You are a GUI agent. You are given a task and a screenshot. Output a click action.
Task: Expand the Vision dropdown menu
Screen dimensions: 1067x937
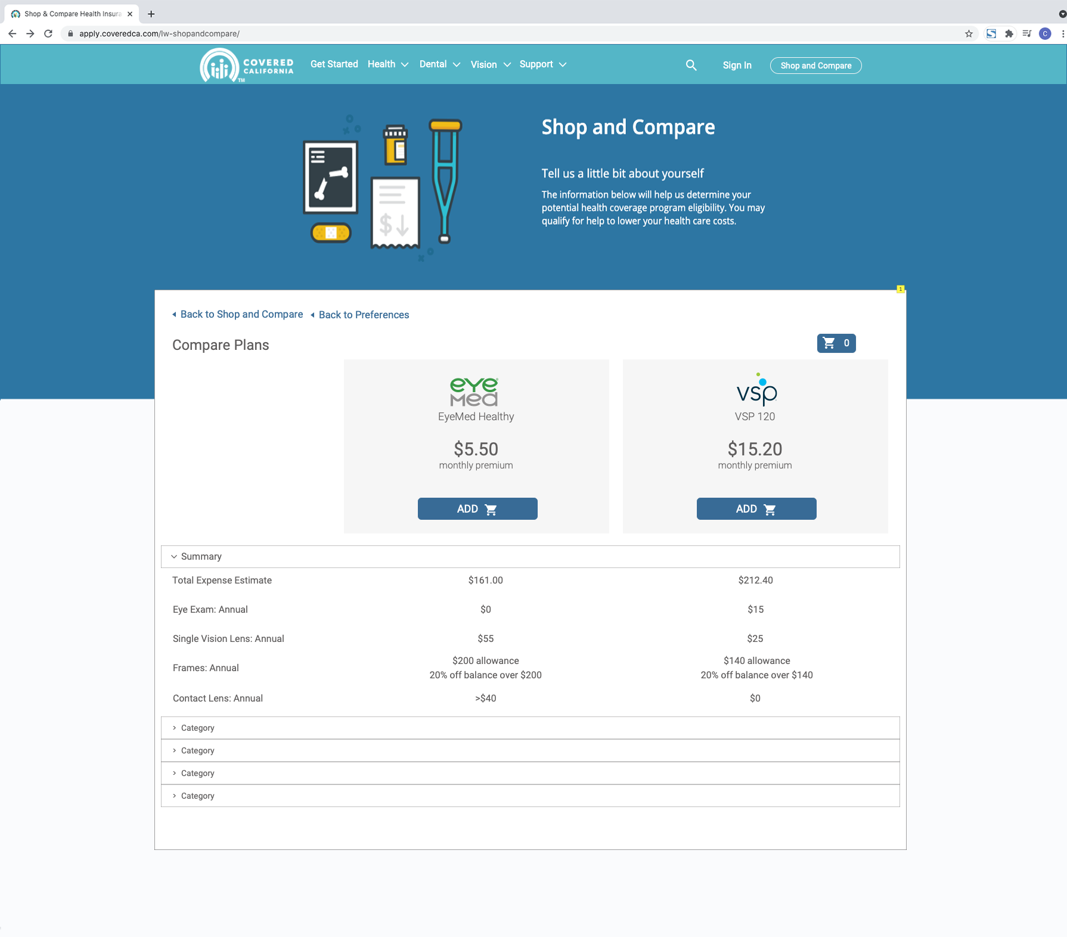coord(489,64)
